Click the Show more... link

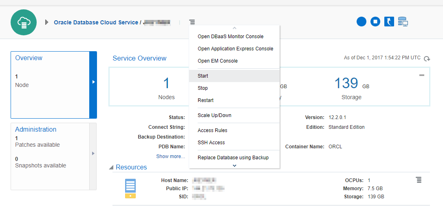point(171,156)
